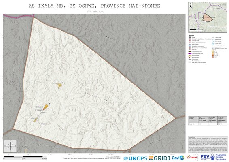Click the water body legend symbol
The height and width of the screenshot is (162, 229).
click(x=213, y=39)
